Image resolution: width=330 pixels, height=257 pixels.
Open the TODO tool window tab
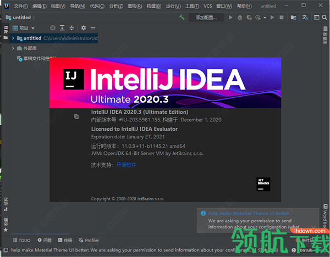[21, 240]
